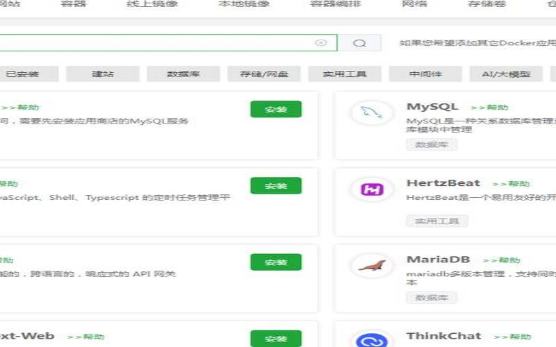
Task: Filter apps by 建站 category
Action: coord(103,74)
